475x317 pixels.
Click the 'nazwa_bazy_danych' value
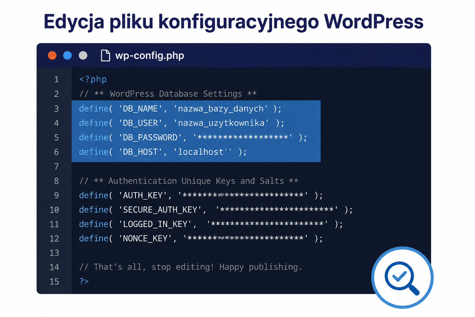pos(221,109)
